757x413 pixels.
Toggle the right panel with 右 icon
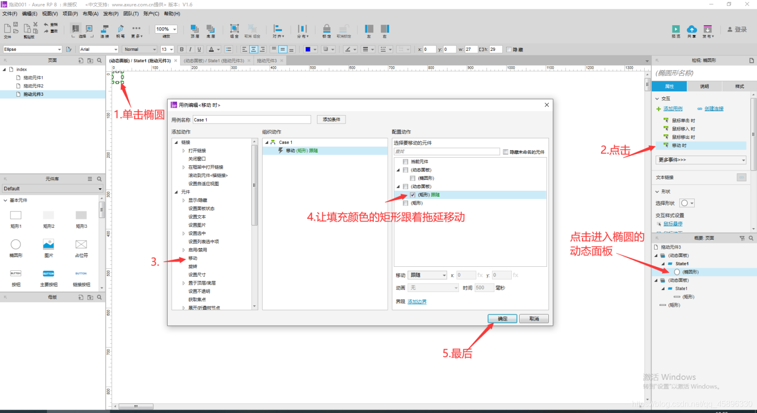point(385,29)
